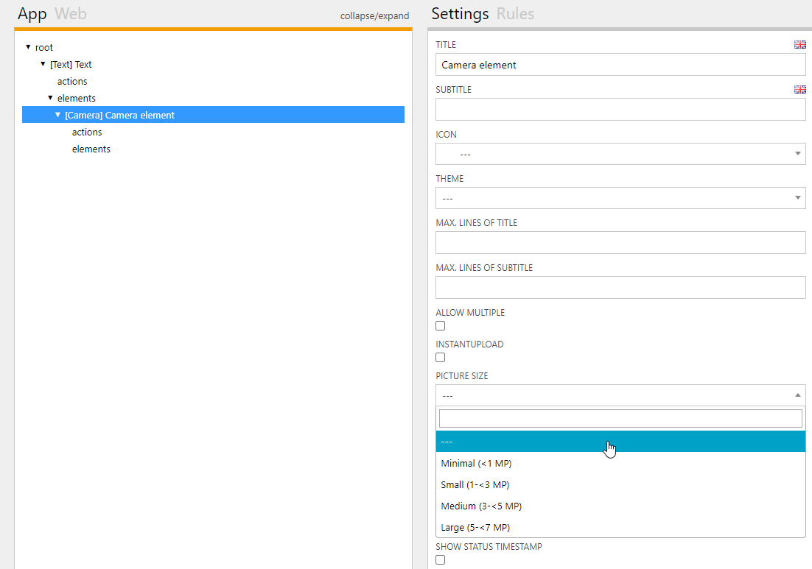812x569 pixels.
Task: Tick the Instantupload checkbox
Action: click(x=441, y=358)
